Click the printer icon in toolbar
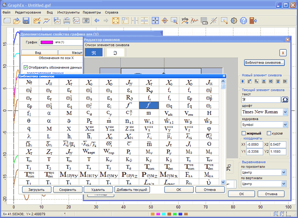Screen dimensions: 298x218 click(x=66, y=21)
